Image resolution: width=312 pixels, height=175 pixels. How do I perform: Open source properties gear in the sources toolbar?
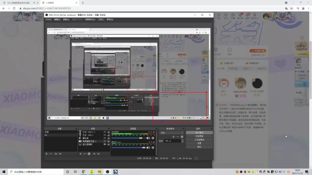click(89, 154)
